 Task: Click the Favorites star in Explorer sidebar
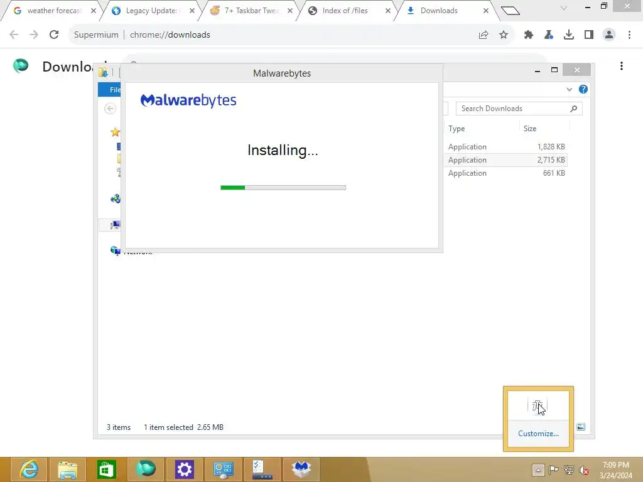[x=116, y=132]
